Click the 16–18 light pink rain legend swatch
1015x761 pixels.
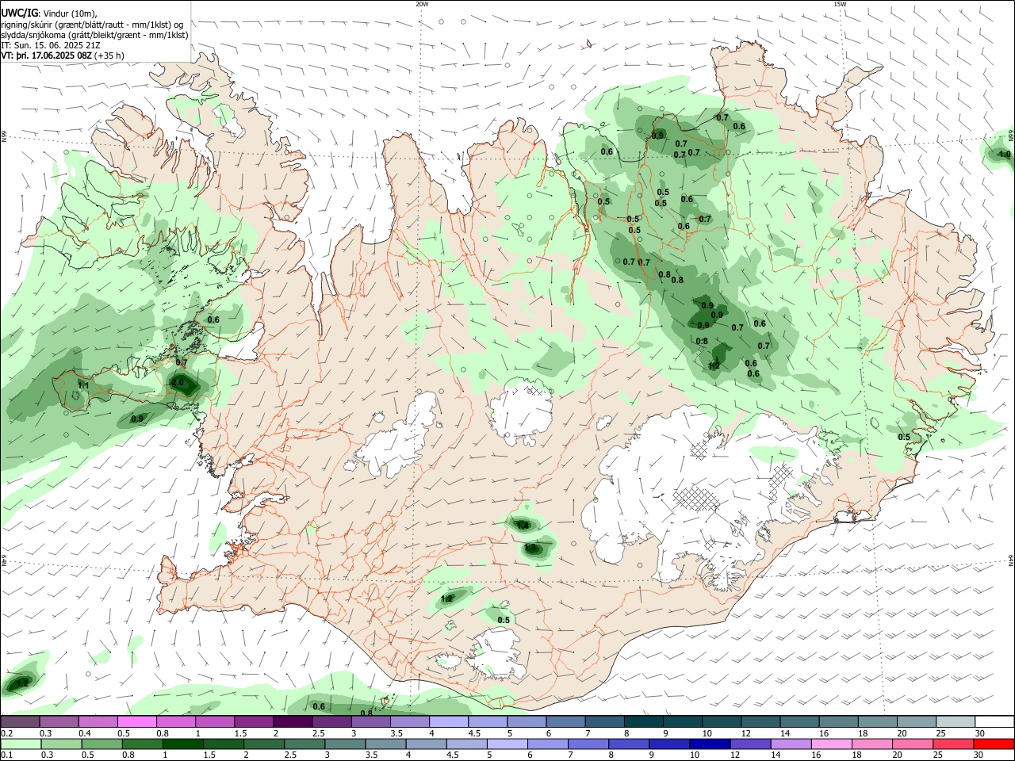[831, 744]
